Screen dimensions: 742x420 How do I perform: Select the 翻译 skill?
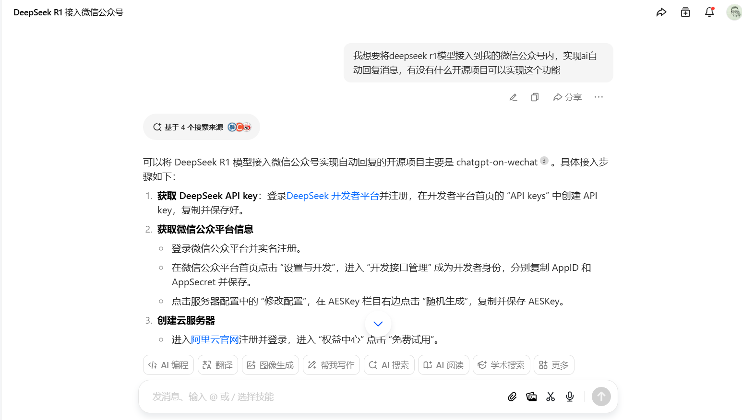(218, 365)
